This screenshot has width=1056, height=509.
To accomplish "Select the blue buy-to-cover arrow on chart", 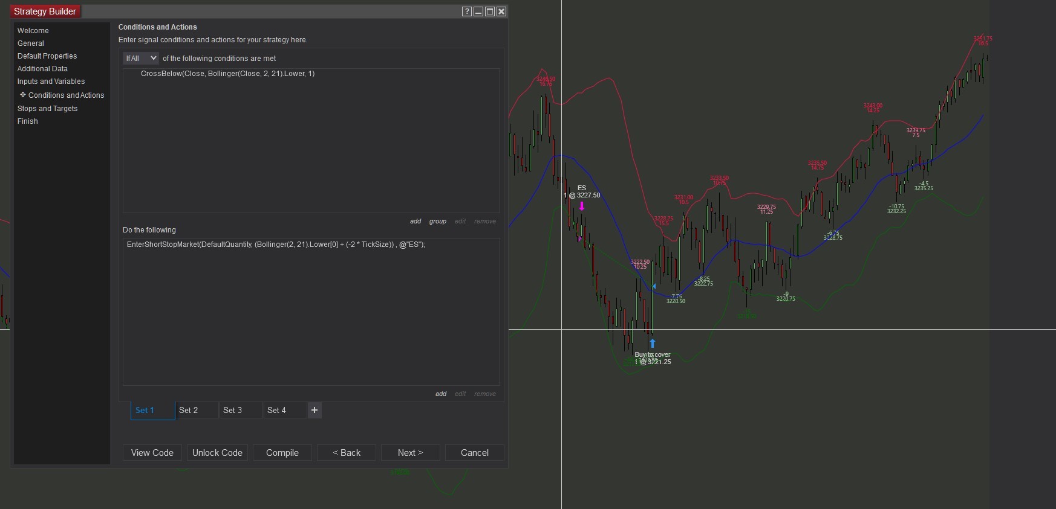I will [652, 344].
